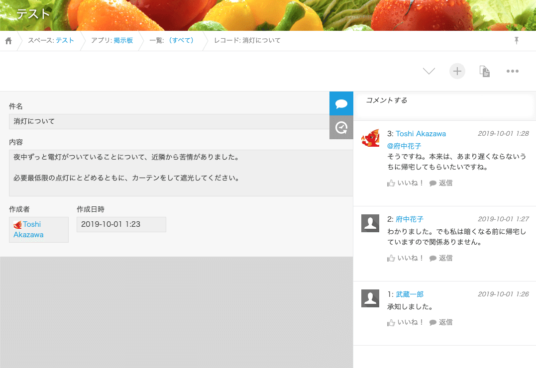Click the timestamp 2019-10-01 1:26

503,294
